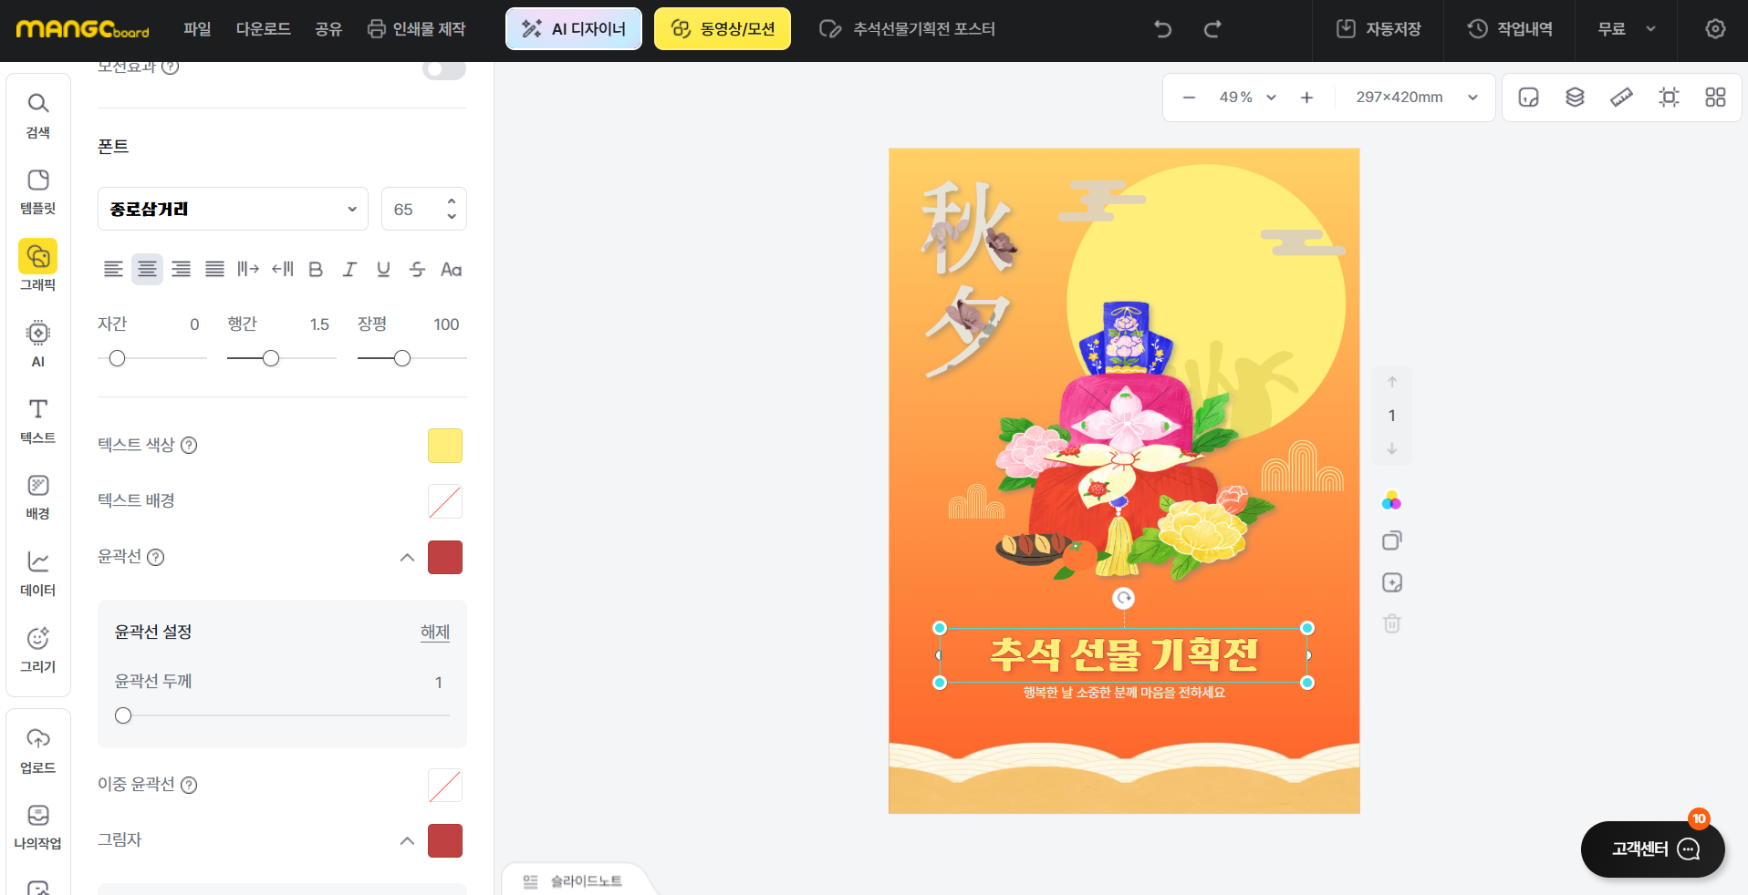Open the layers panel icon above the canvas

click(x=1575, y=97)
